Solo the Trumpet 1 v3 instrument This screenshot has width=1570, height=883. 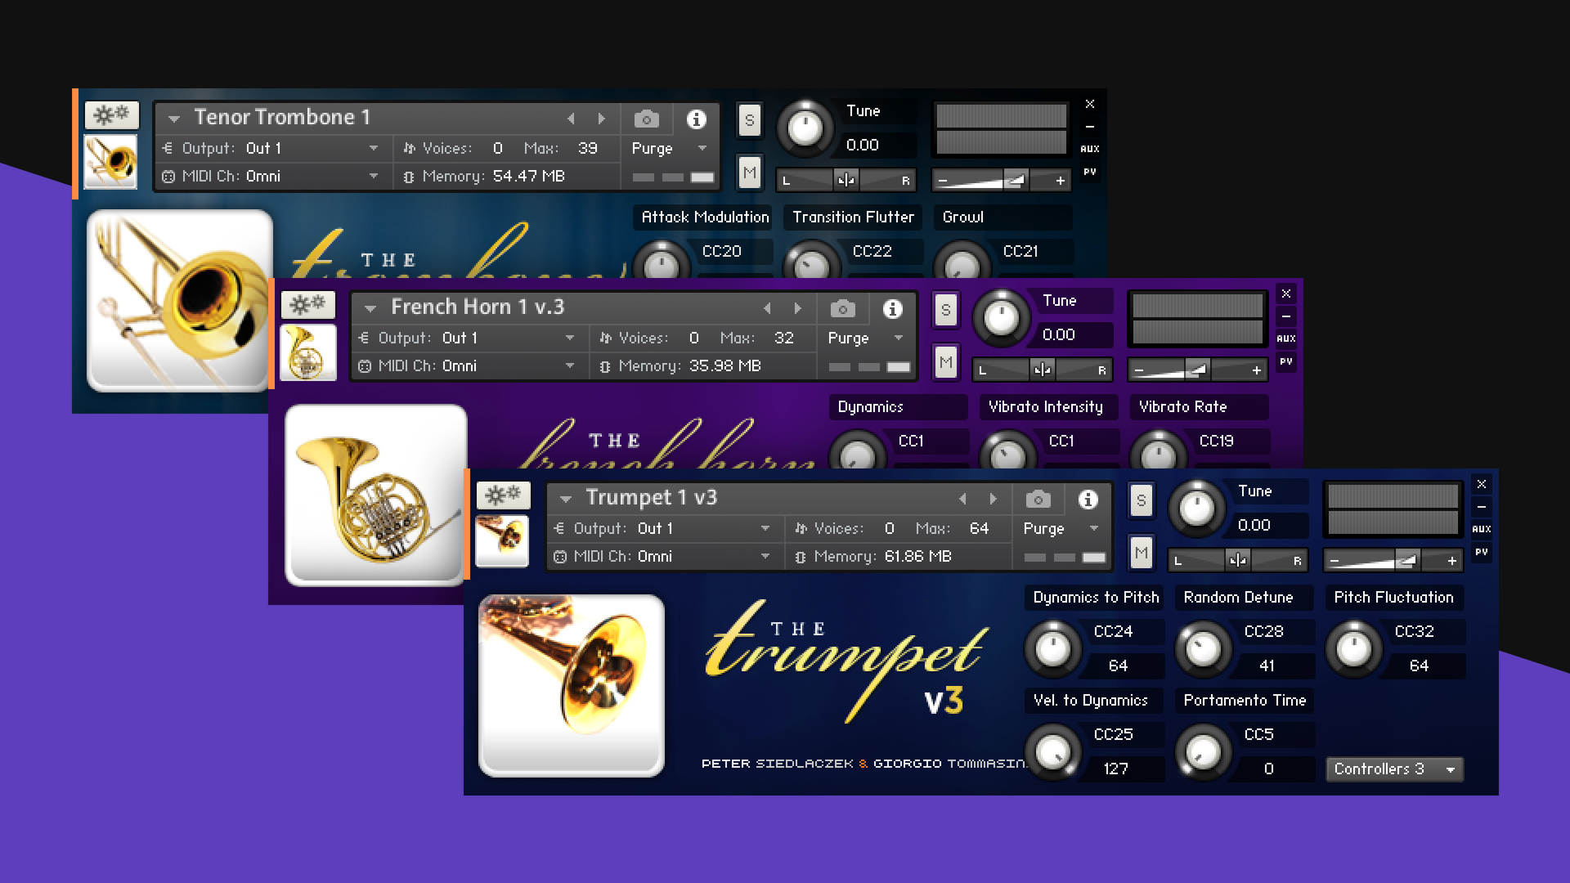[1142, 500]
